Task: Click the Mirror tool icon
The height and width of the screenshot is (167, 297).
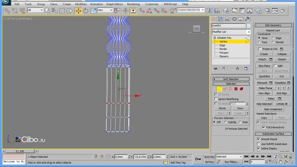Action: click(x=209, y=11)
